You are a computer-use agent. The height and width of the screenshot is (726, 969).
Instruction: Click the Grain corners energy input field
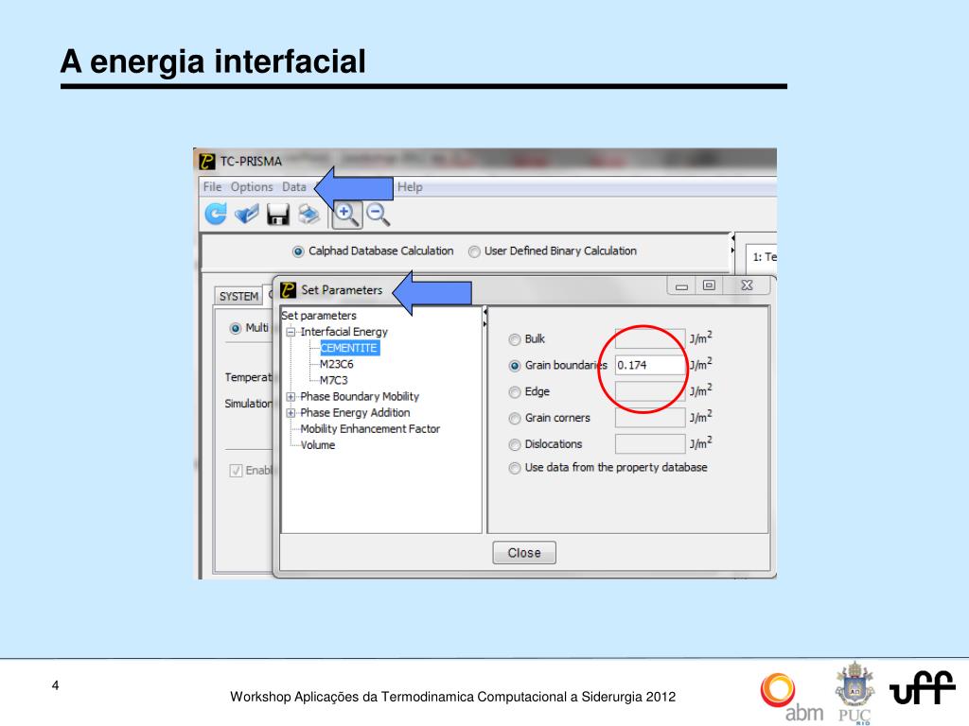pyautogui.click(x=649, y=417)
